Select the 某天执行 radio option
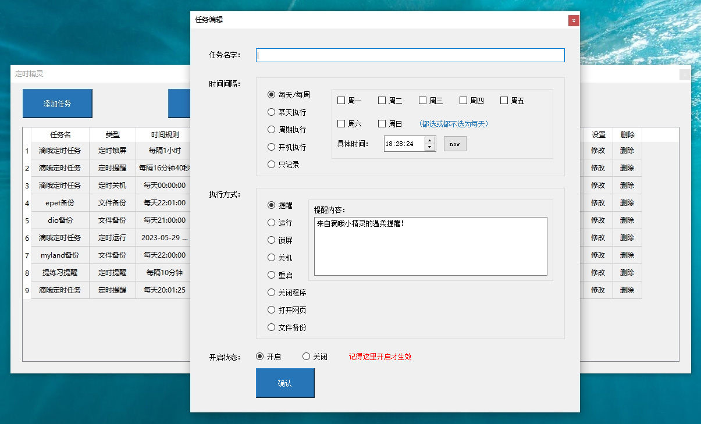 (287, 112)
